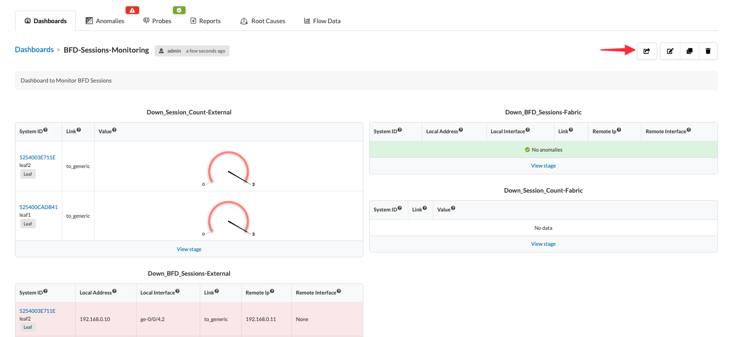
Task: Click help icon beside Local Interface in Down_BFD_Sessions-External
Action: click(177, 291)
